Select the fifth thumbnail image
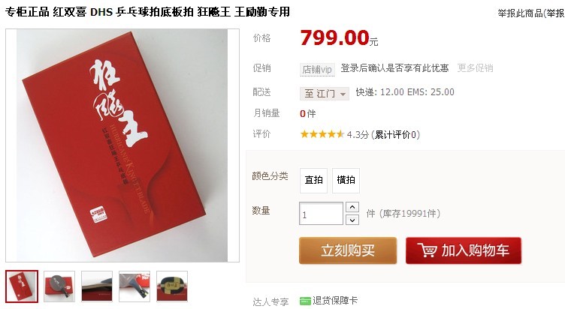The height and width of the screenshot is (309, 565). pyautogui.click(x=172, y=286)
